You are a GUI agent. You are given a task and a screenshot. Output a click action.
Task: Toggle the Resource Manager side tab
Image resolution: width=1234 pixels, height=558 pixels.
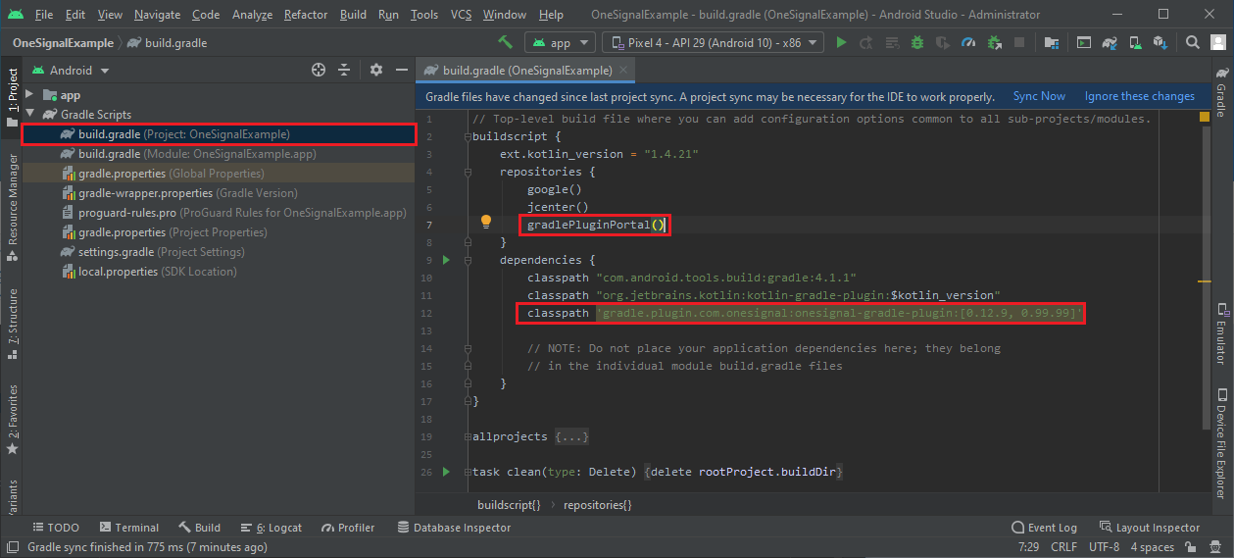click(x=12, y=206)
